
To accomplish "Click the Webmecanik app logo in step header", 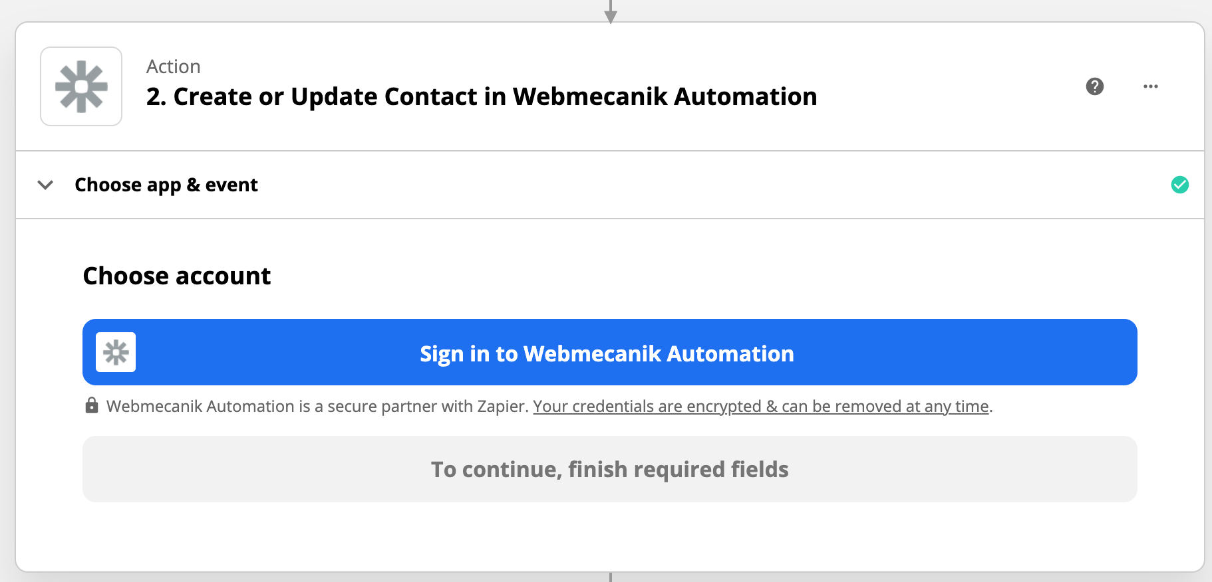I will [x=81, y=86].
